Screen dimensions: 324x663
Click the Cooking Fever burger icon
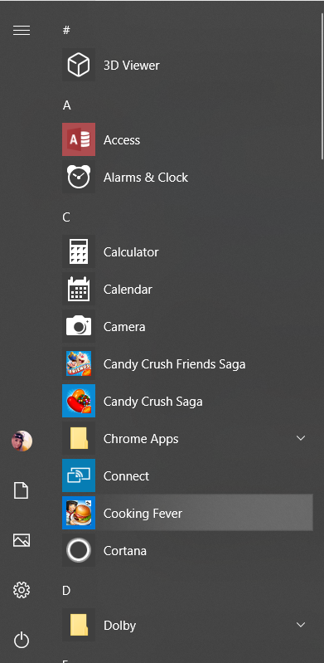click(79, 513)
